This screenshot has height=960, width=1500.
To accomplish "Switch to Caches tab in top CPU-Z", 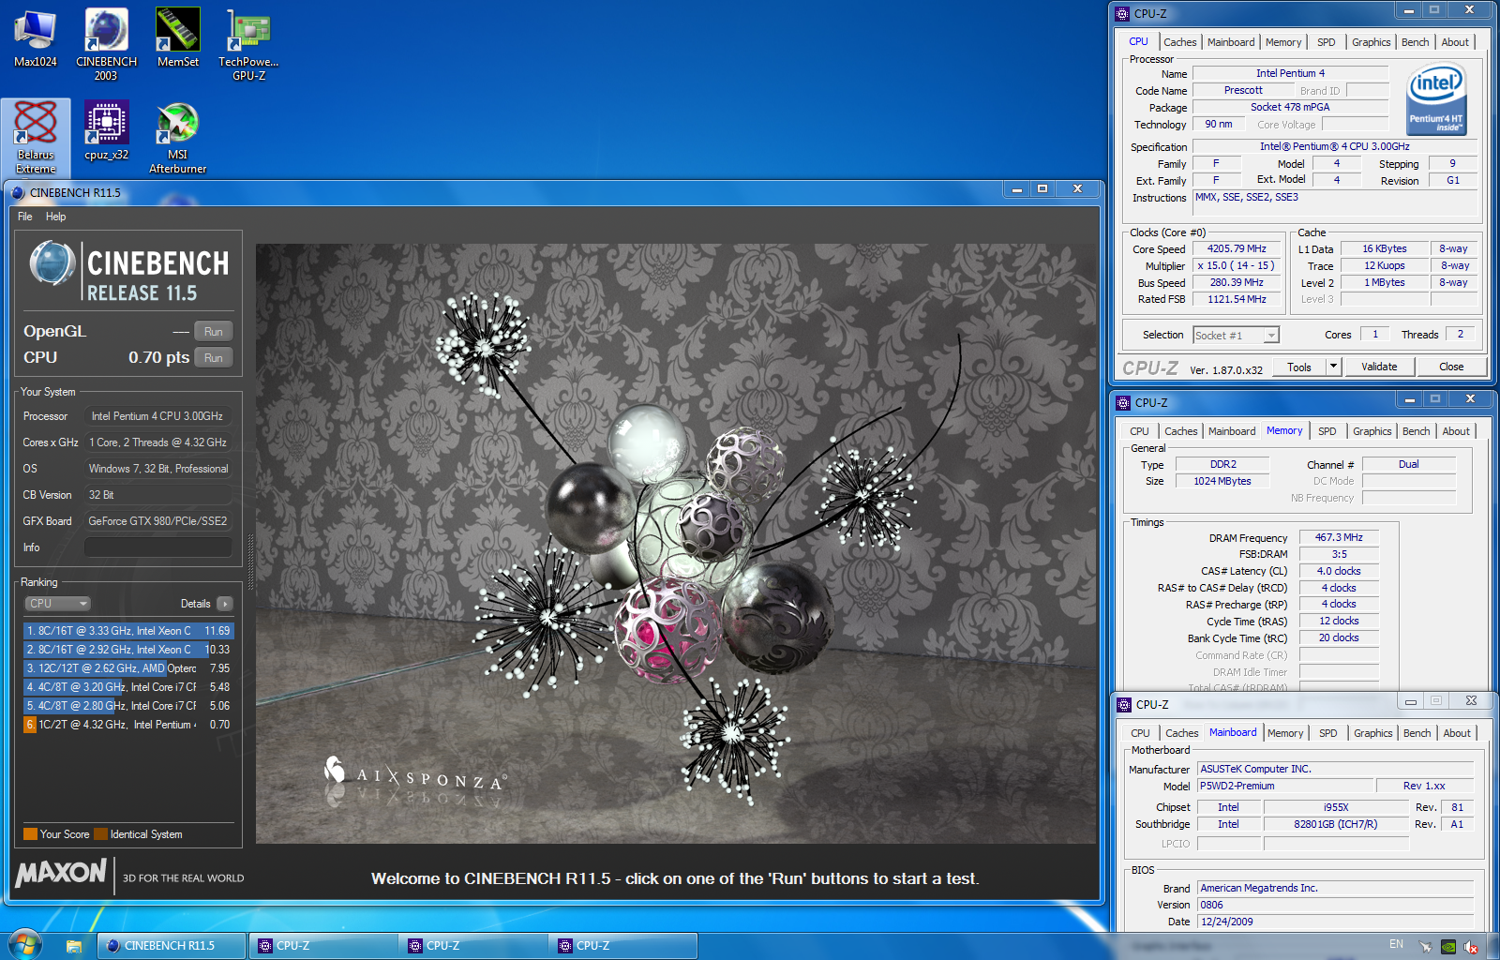I will point(1179,42).
